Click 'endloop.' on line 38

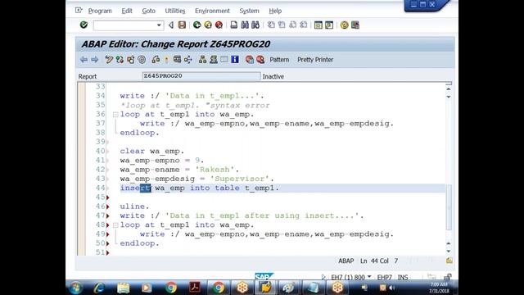click(x=139, y=133)
